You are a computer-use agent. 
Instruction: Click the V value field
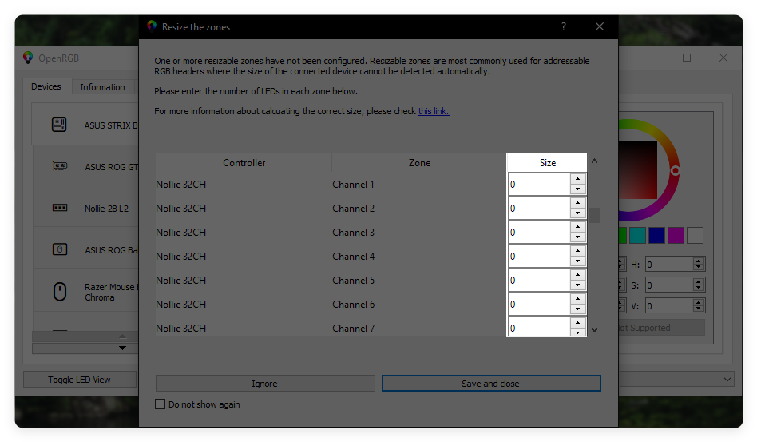coord(669,305)
